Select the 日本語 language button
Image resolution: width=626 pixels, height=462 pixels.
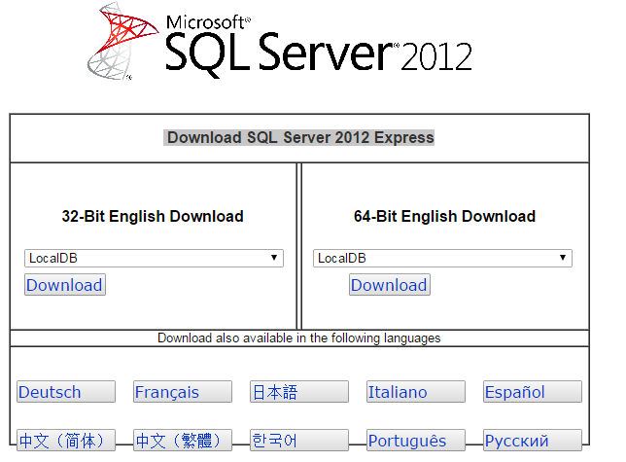point(299,392)
